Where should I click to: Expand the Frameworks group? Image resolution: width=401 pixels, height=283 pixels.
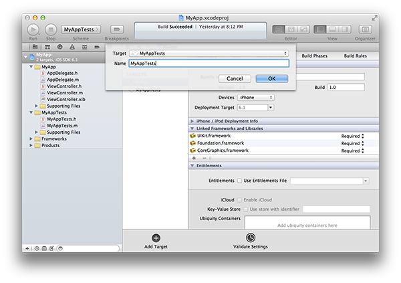(31, 138)
